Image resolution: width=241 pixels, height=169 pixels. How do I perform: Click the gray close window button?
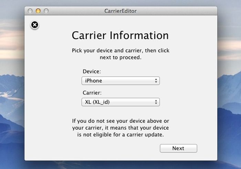[30, 11]
